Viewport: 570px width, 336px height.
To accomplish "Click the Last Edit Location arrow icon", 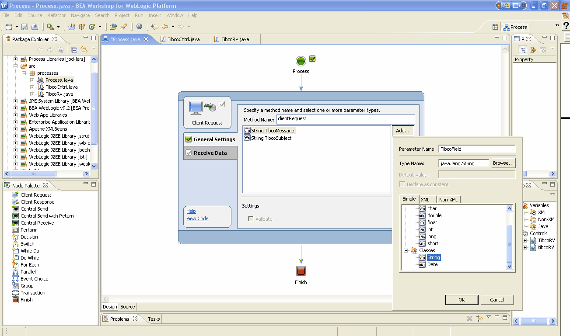I will (155, 27).
